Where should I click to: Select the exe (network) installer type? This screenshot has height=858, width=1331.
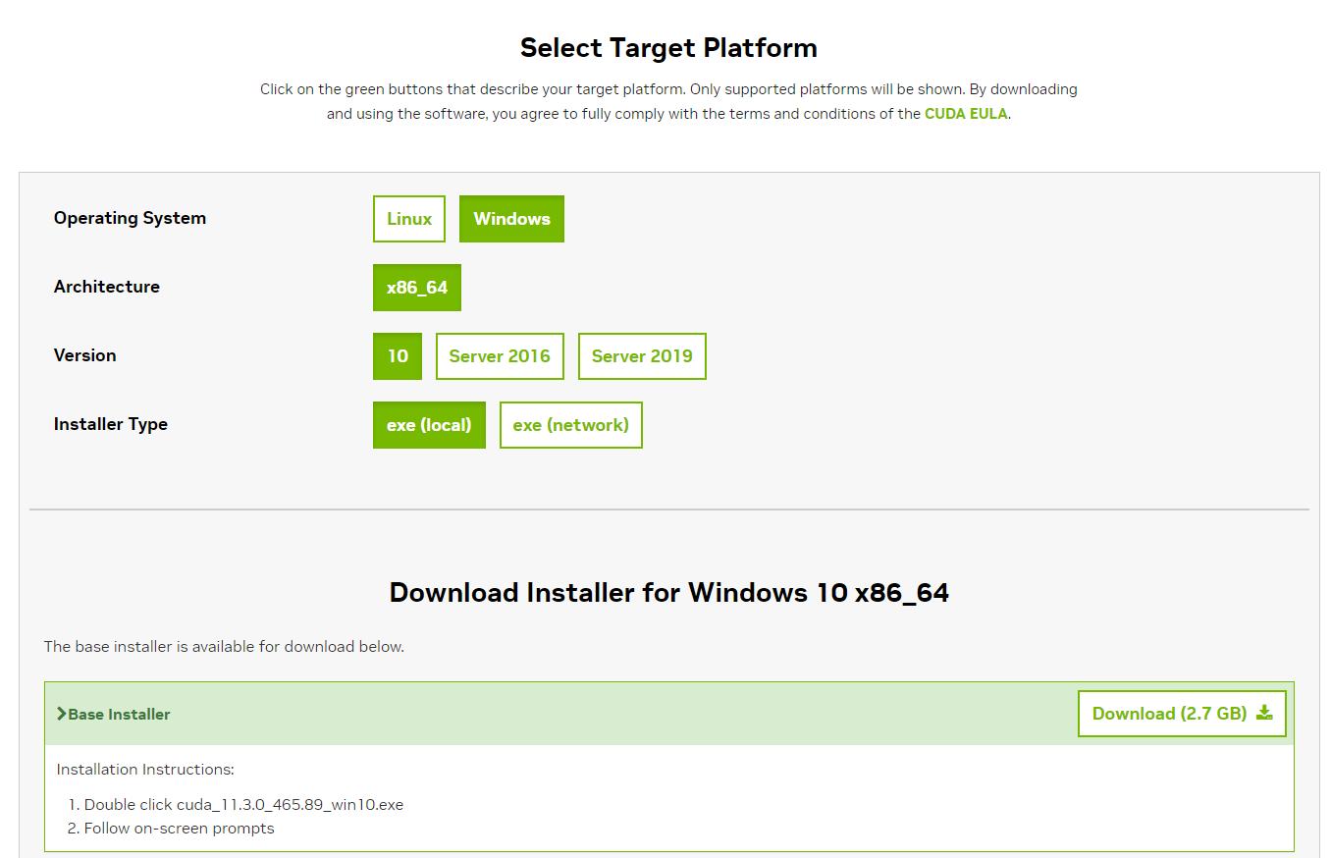[570, 425]
